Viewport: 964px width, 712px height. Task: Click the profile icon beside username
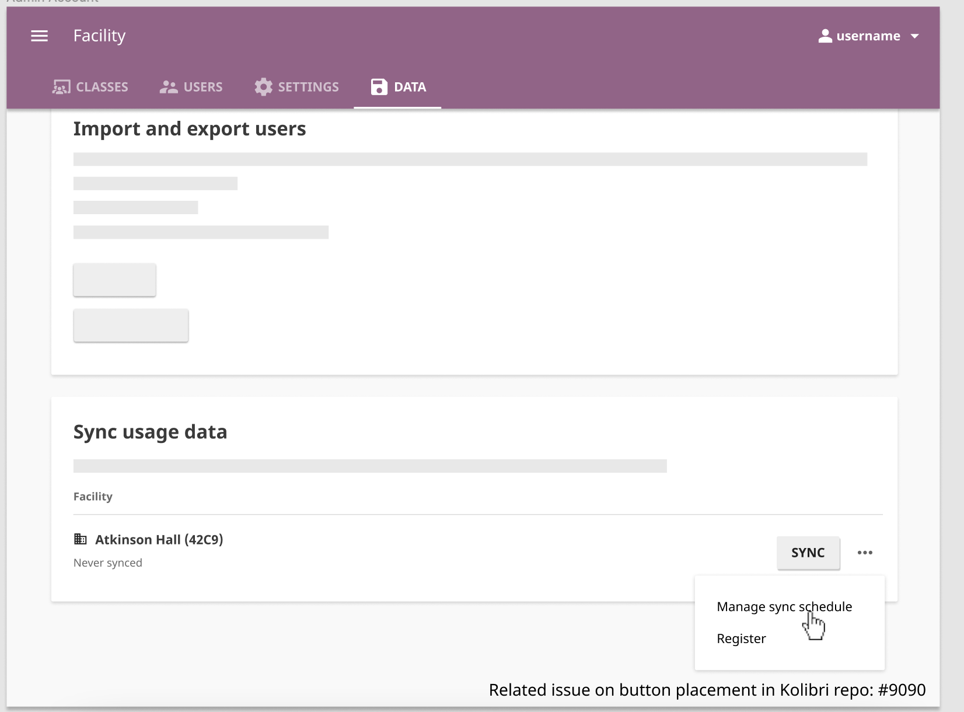coord(825,35)
